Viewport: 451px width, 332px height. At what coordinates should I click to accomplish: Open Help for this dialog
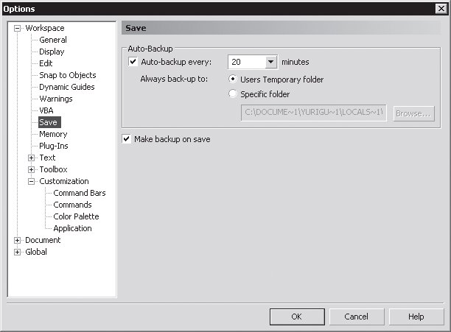coord(416,317)
